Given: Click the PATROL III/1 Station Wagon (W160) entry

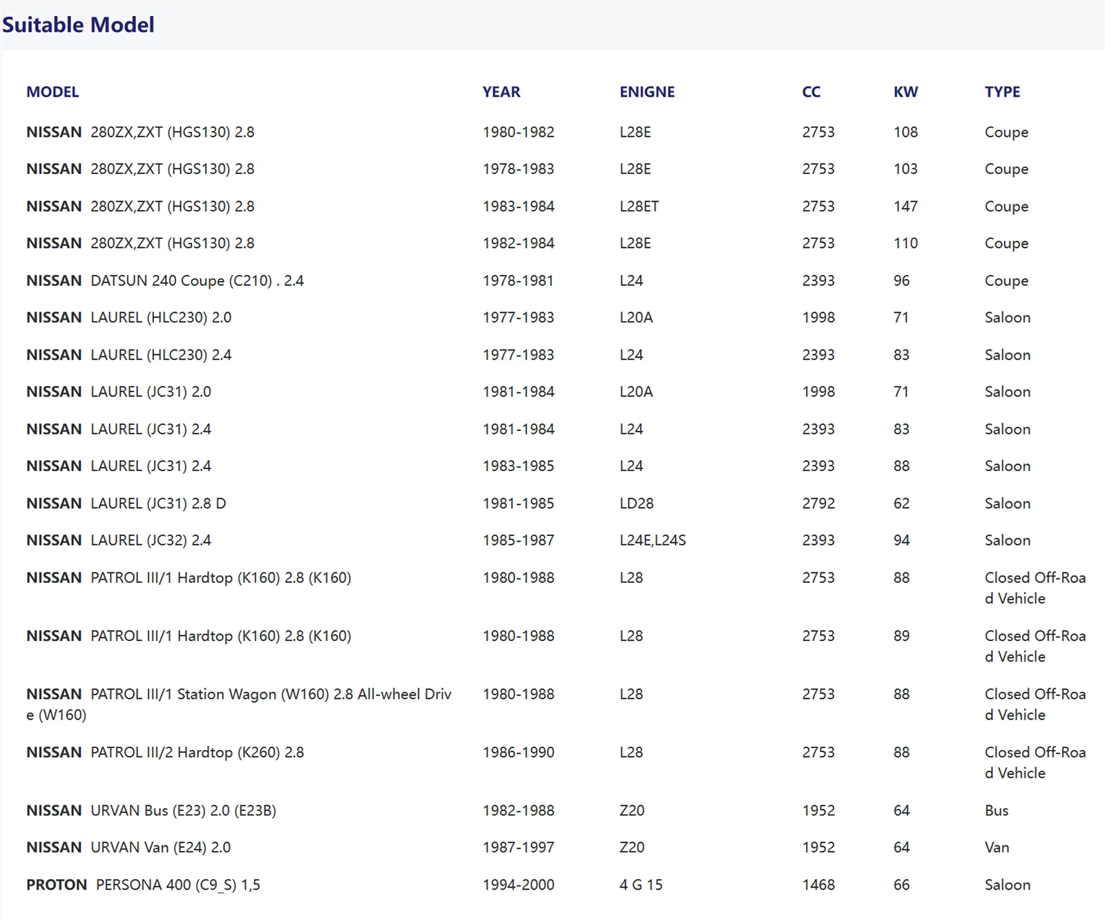Looking at the screenshot, I should (x=238, y=695).
